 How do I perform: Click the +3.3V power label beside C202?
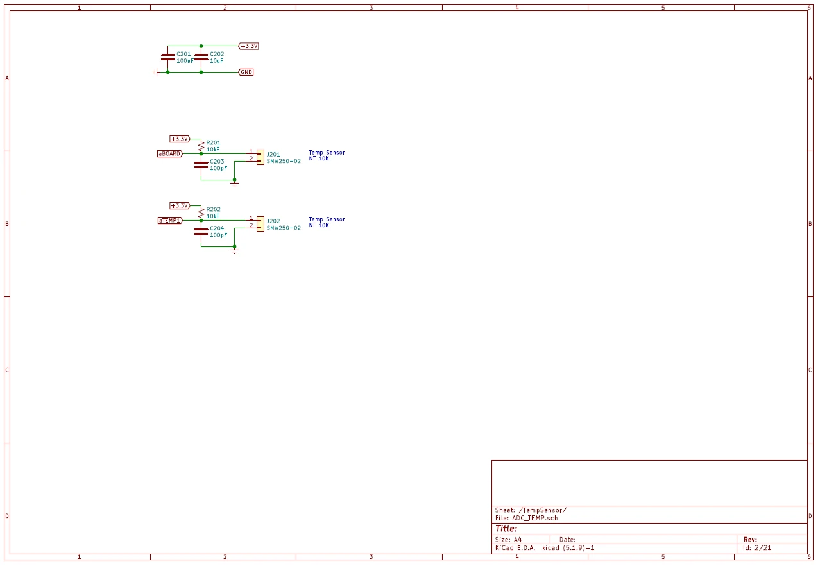coord(248,46)
